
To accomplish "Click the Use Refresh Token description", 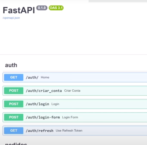I will 69,131.
